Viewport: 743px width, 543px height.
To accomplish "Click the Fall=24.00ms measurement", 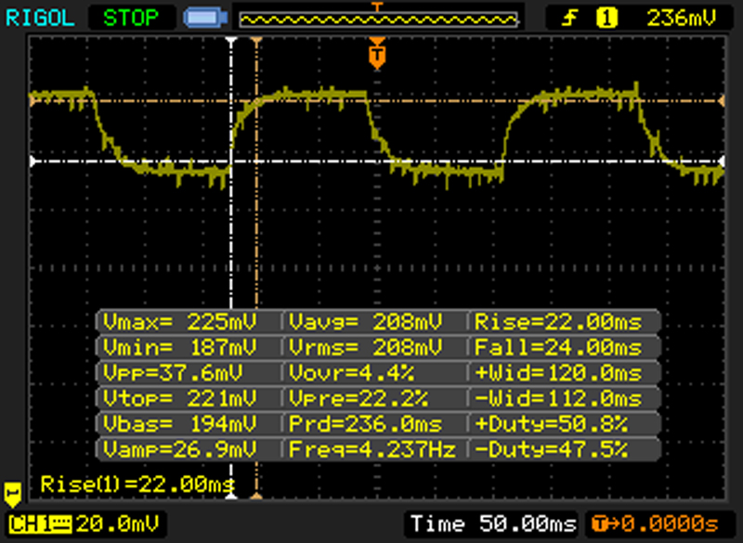I will tap(558, 348).
